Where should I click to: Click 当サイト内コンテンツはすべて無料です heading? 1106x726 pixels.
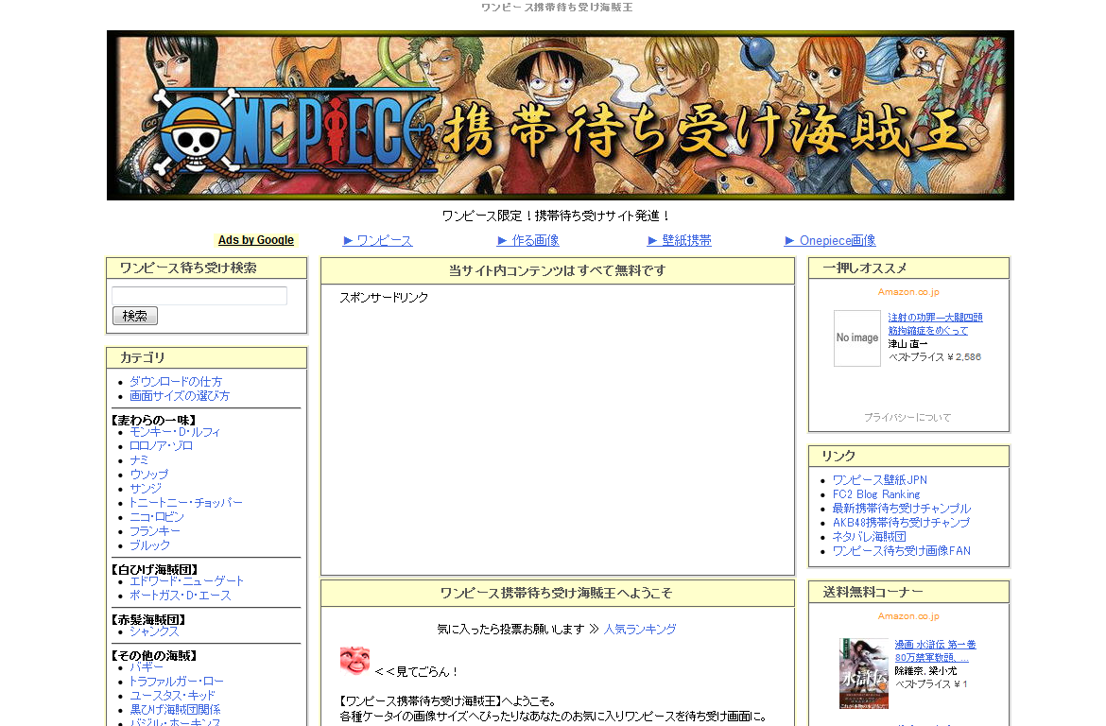point(557,270)
